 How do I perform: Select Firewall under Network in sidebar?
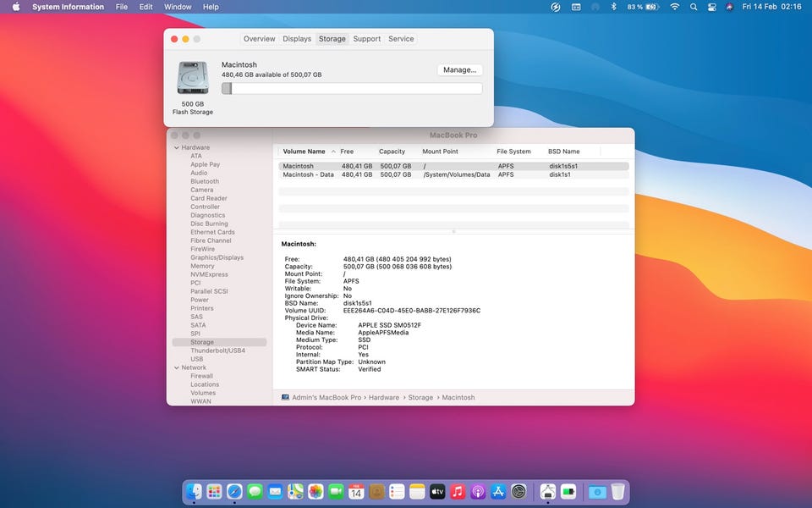201,376
